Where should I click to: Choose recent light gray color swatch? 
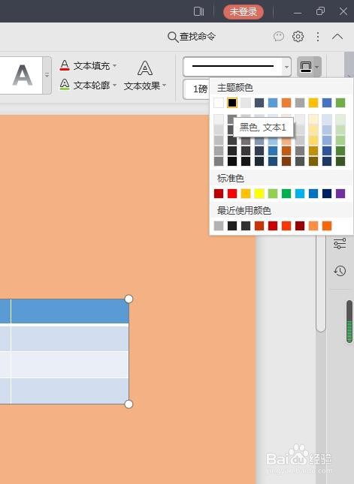click(x=219, y=226)
